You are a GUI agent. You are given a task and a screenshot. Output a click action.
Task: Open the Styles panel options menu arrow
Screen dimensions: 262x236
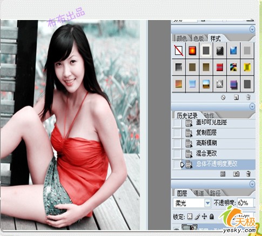pos(252,29)
